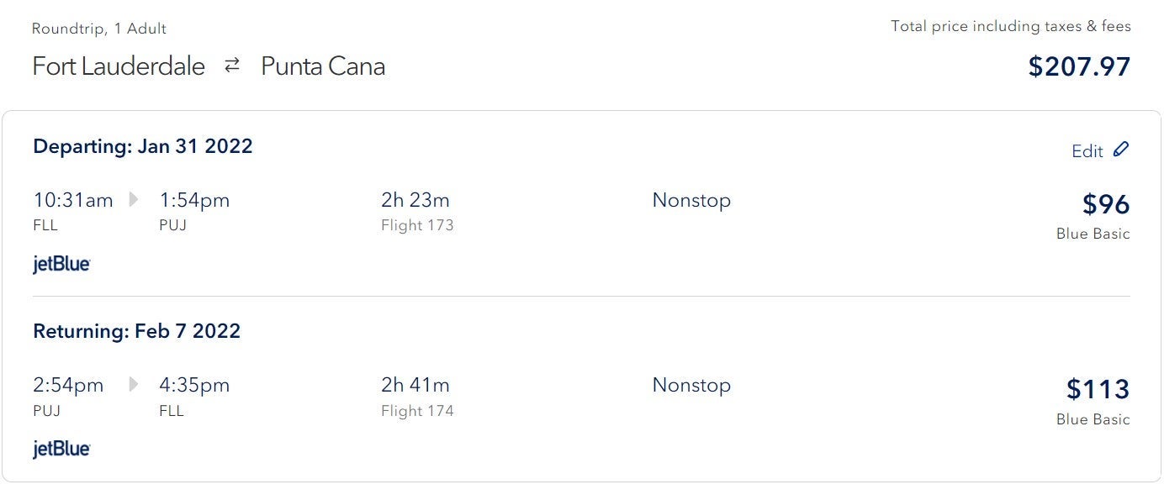This screenshot has width=1164, height=500.
Task: Click the departing flight Nonstop label
Action: (691, 201)
